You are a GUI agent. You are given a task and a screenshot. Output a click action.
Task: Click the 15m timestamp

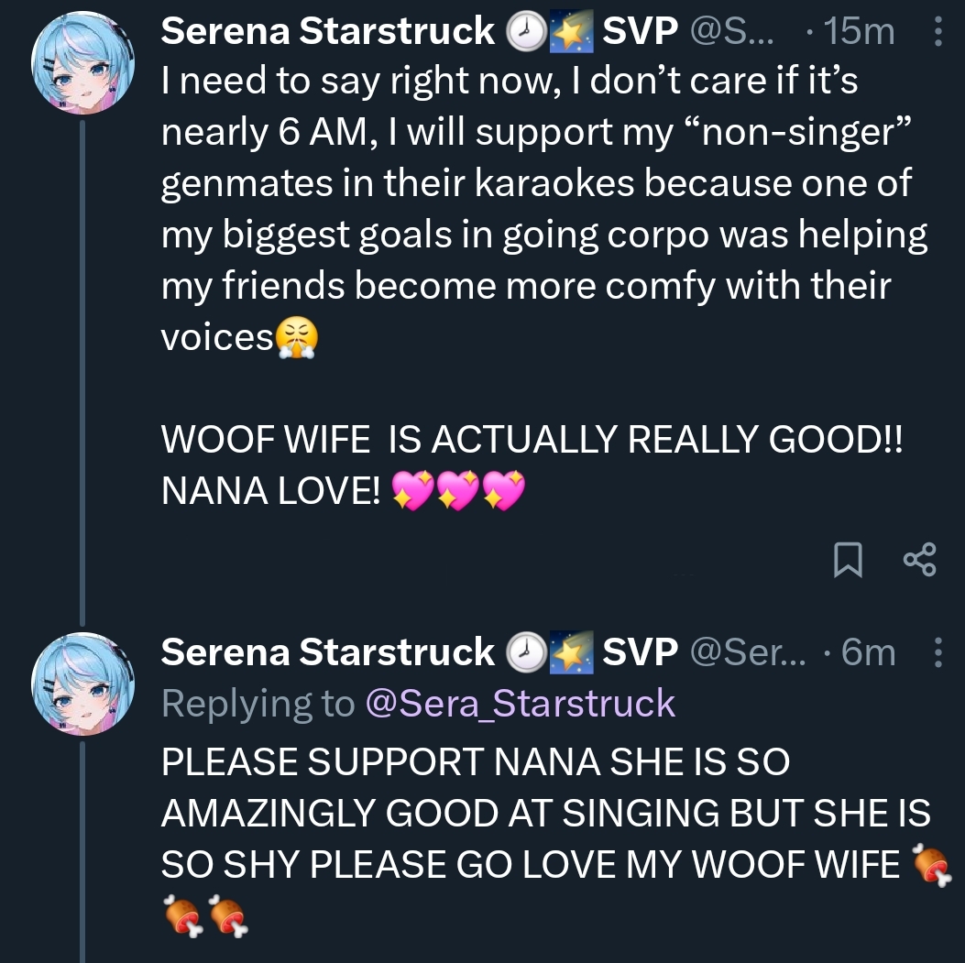click(x=859, y=33)
